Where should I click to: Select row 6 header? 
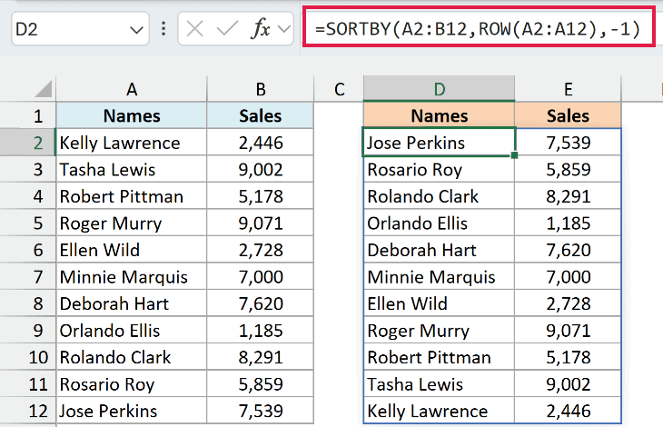tap(28, 250)
